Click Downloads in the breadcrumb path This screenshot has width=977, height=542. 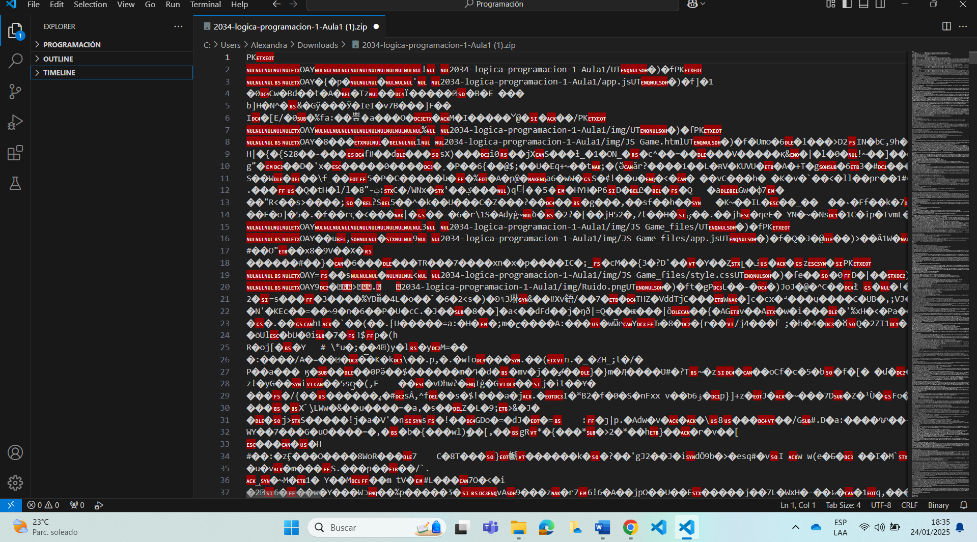[x=318, y=45]
